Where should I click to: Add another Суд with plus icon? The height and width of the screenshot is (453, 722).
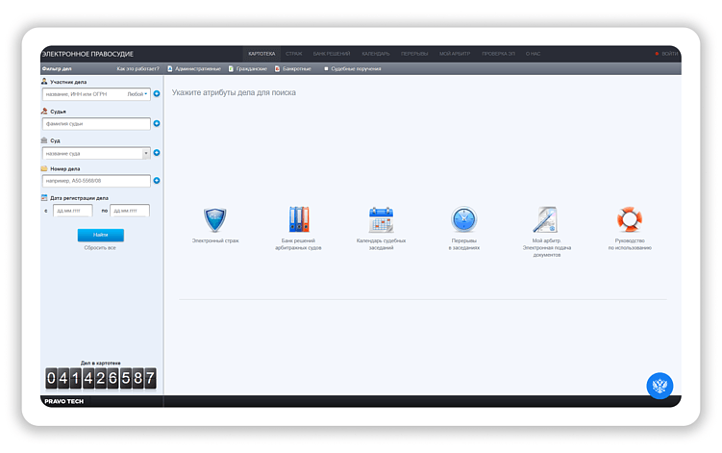point(157,153)
